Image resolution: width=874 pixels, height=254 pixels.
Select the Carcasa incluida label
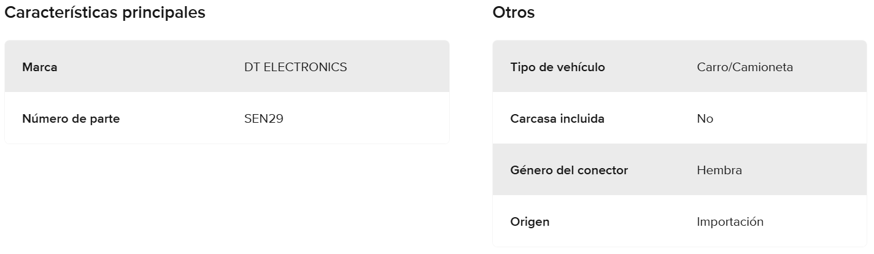click(x=557, y=119)
